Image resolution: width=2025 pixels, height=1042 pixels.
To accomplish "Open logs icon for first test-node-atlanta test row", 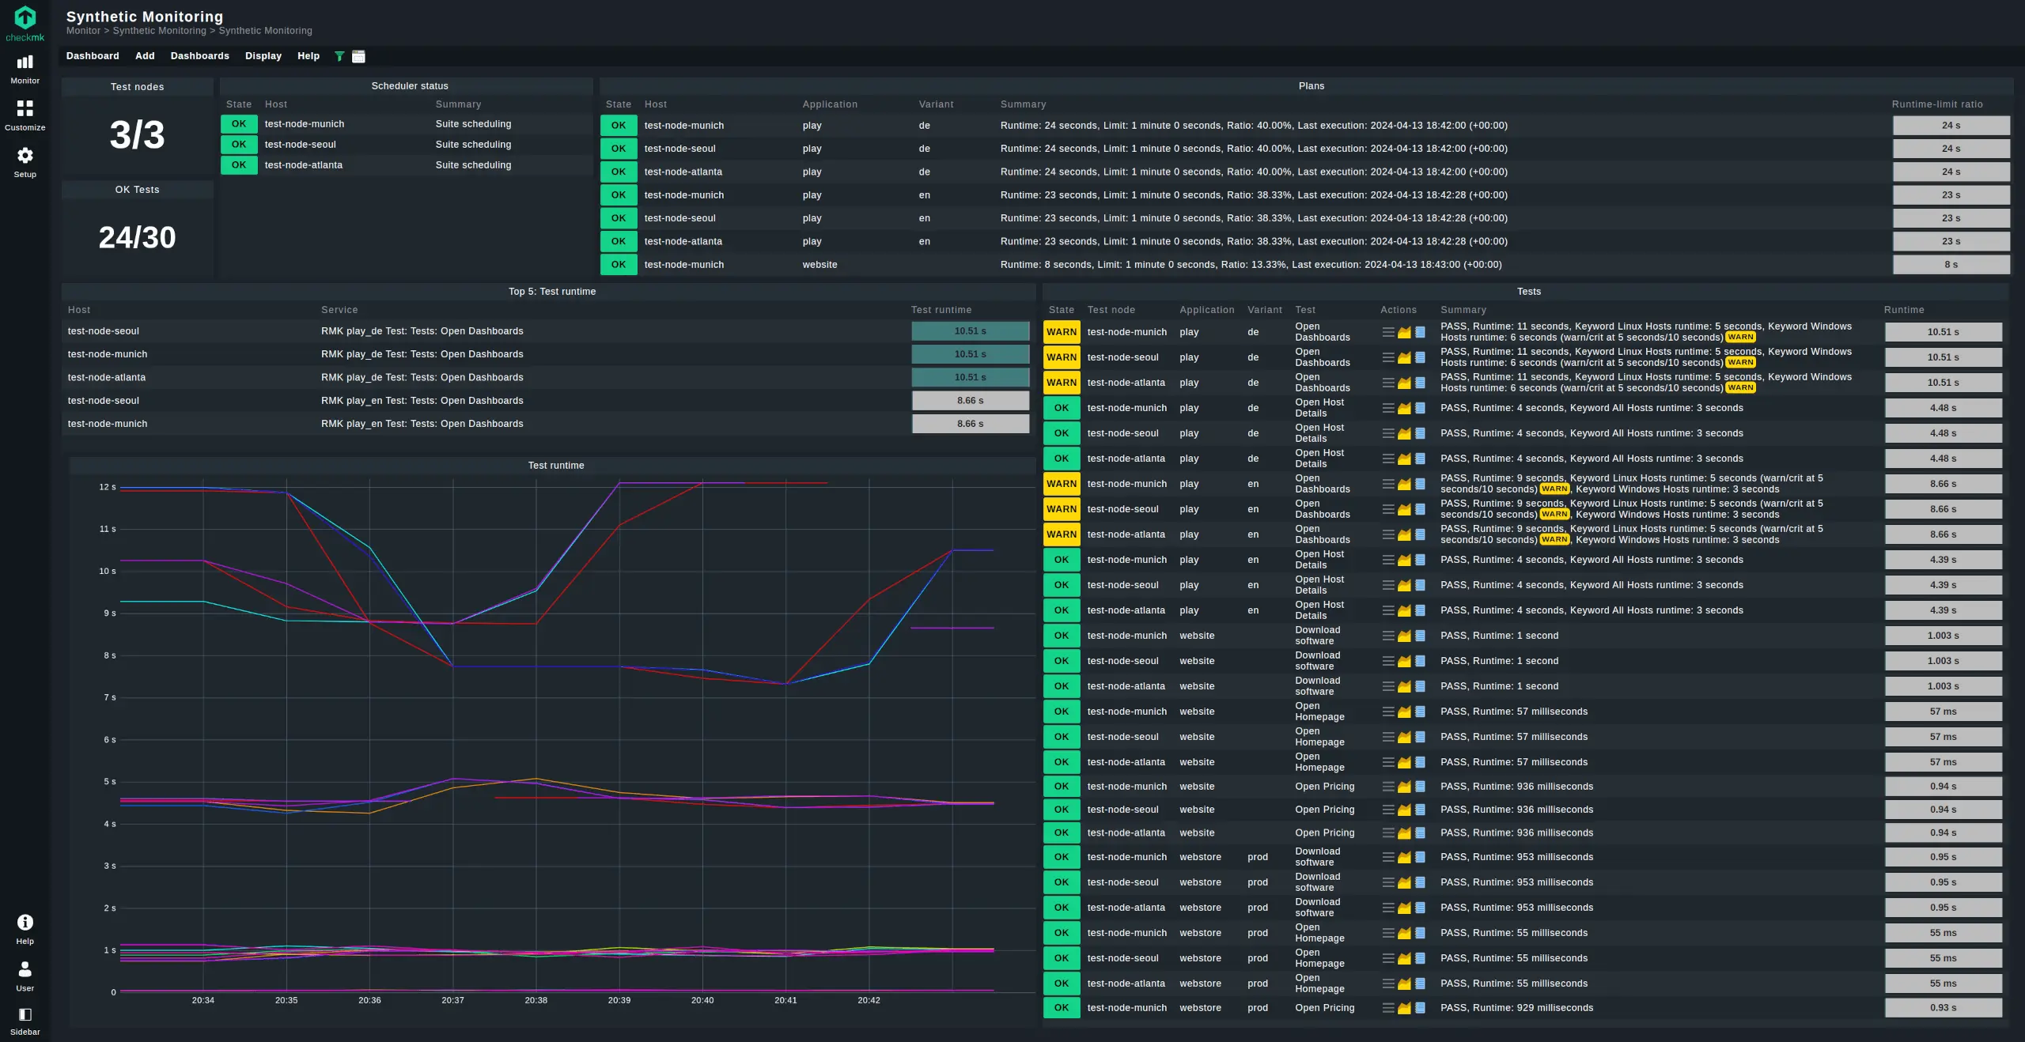I will pyautogui.click(x=1420, y=383).
